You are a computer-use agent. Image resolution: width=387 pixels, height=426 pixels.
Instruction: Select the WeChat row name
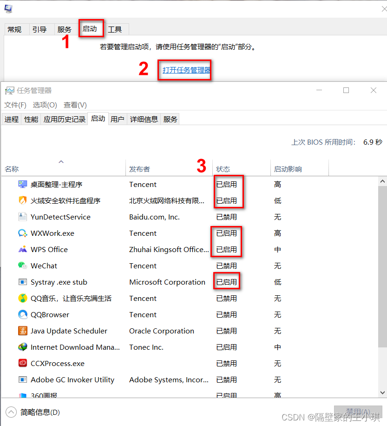(x=44, y=266)
